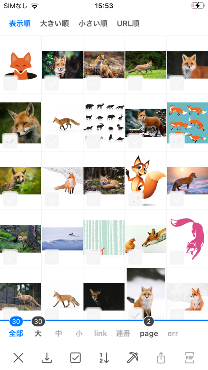This screenshot has height=370, width=208.
Task: Select the 小 size filter
Action: coord(79,333)
